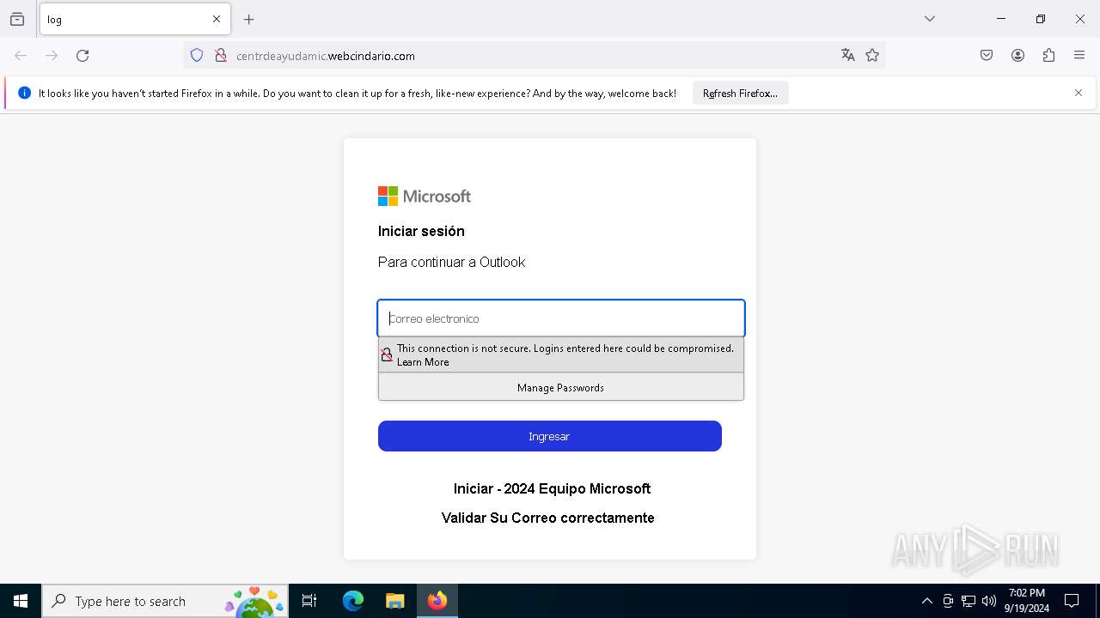Viewport: 1100px width, 618px height.
Task: Click the taskbar search box
Action: tap(165, 601)
